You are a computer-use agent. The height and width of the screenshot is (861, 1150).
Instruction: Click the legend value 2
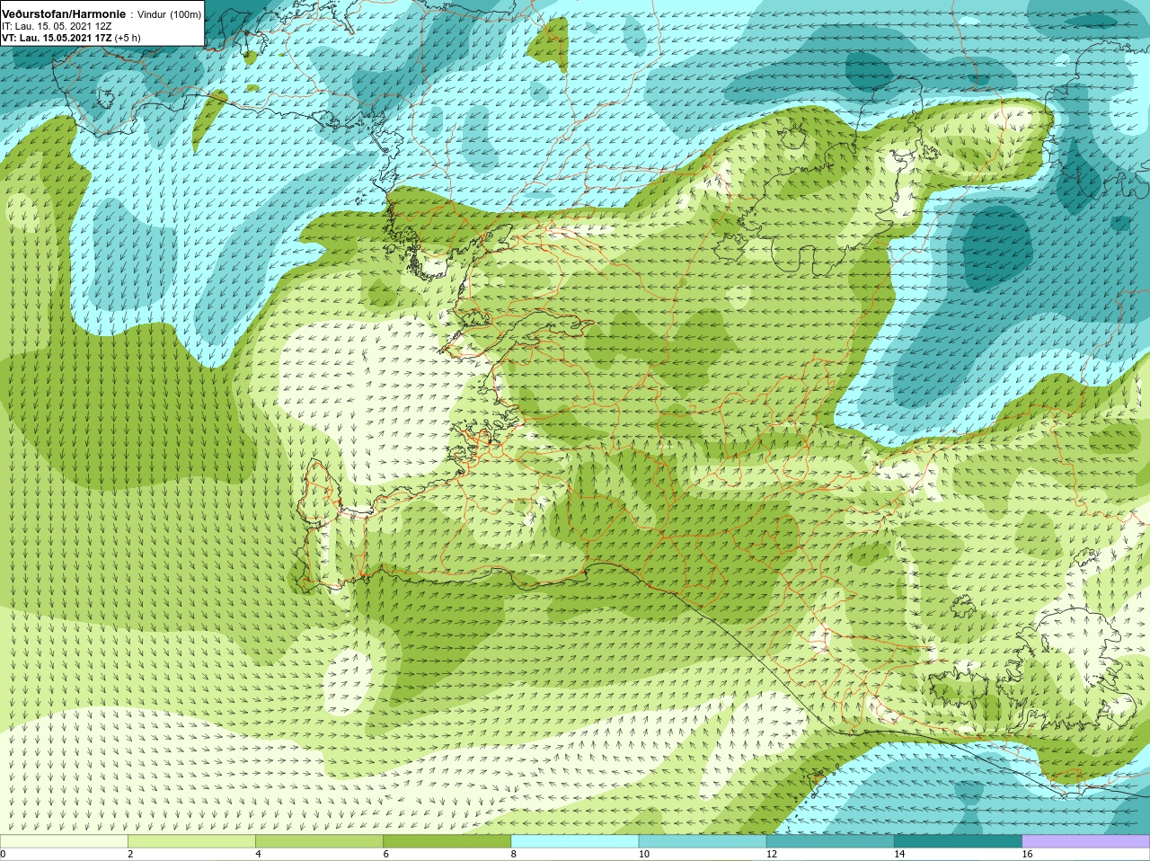click(x=130, y=854)
